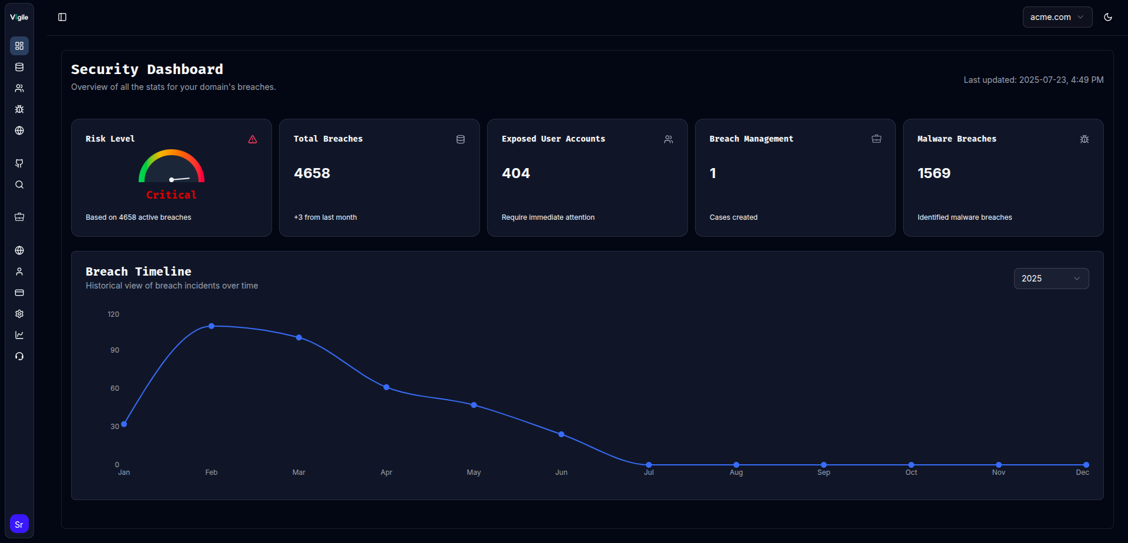Toggle dark mode with the moon icon
The width and height of the screenshot is (1128, 543).
click(1108, 17)
